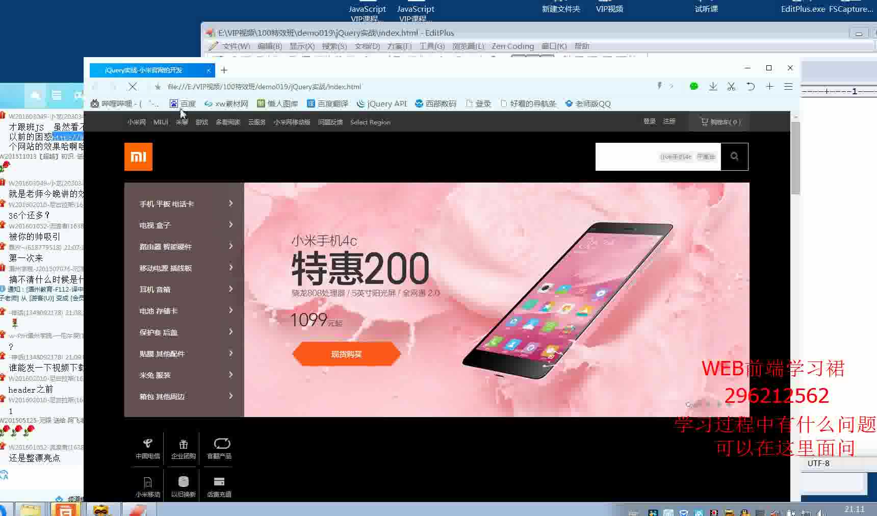This screenshot has height=516, width=877.
Task: Close the jQuery实战 browser tab
Action: 208,70
